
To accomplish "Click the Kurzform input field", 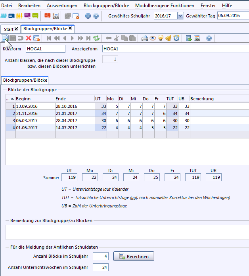I will (45, 49).
